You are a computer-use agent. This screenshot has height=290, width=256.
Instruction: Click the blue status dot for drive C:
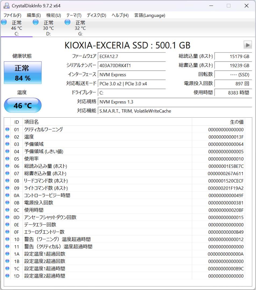[4, 22]
